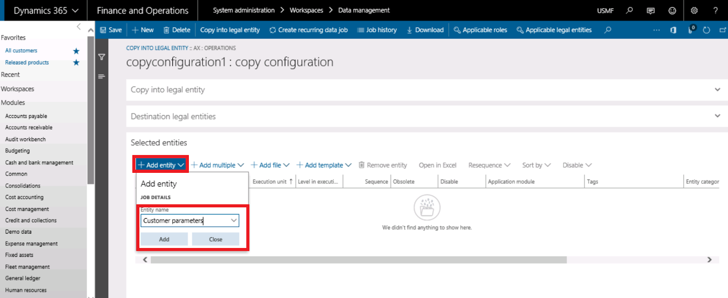
Task: Open Fixed assets module
Action: click(x=19, y=255)
